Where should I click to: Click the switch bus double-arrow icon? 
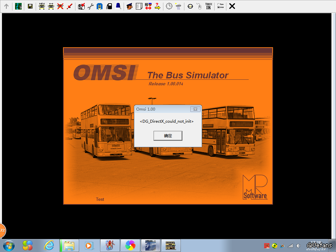pos(51,7)
